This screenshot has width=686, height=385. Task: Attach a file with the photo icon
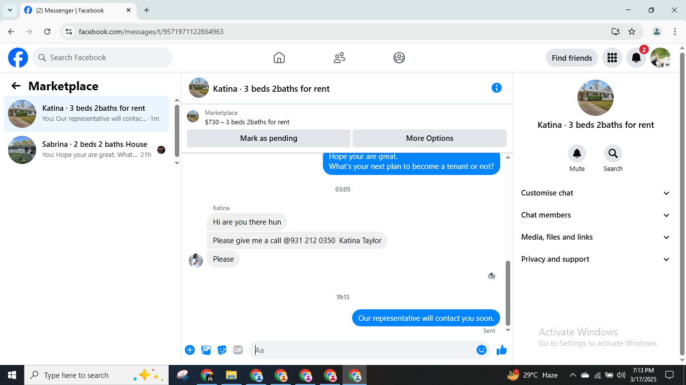[x=206, y=350]
